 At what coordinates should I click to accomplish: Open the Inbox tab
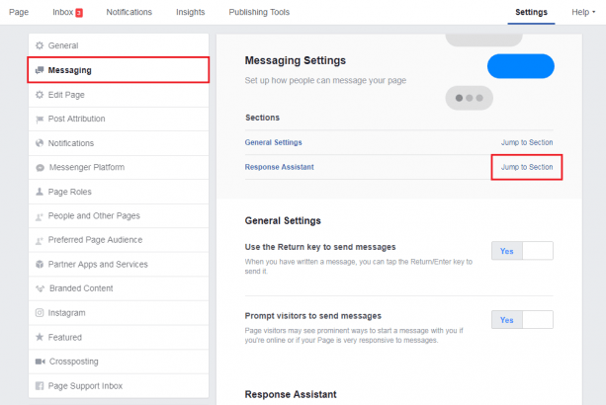click(x=67, y=12)
